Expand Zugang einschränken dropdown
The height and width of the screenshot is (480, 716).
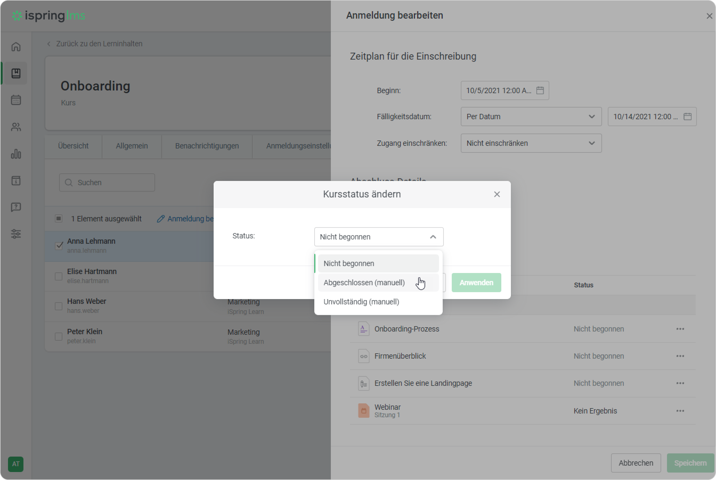point(531,143)
